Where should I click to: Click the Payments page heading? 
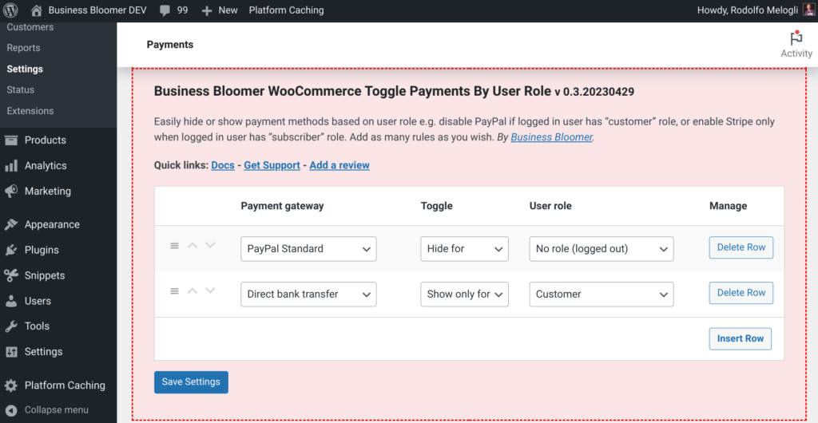tap(170, 45)
